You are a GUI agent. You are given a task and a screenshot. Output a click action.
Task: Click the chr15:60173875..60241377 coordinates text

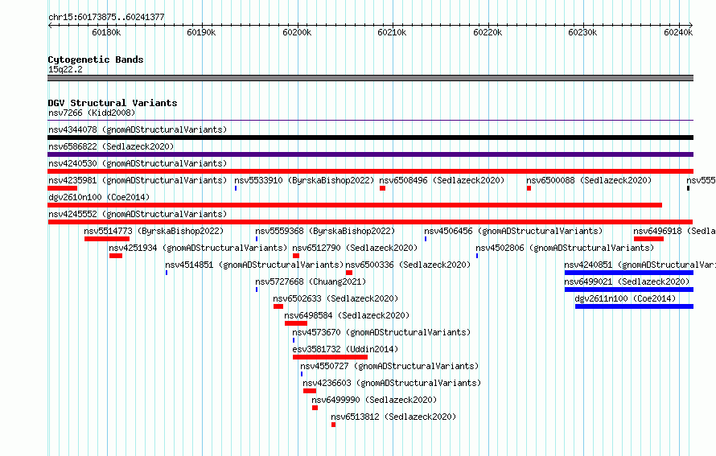(106, 17)
